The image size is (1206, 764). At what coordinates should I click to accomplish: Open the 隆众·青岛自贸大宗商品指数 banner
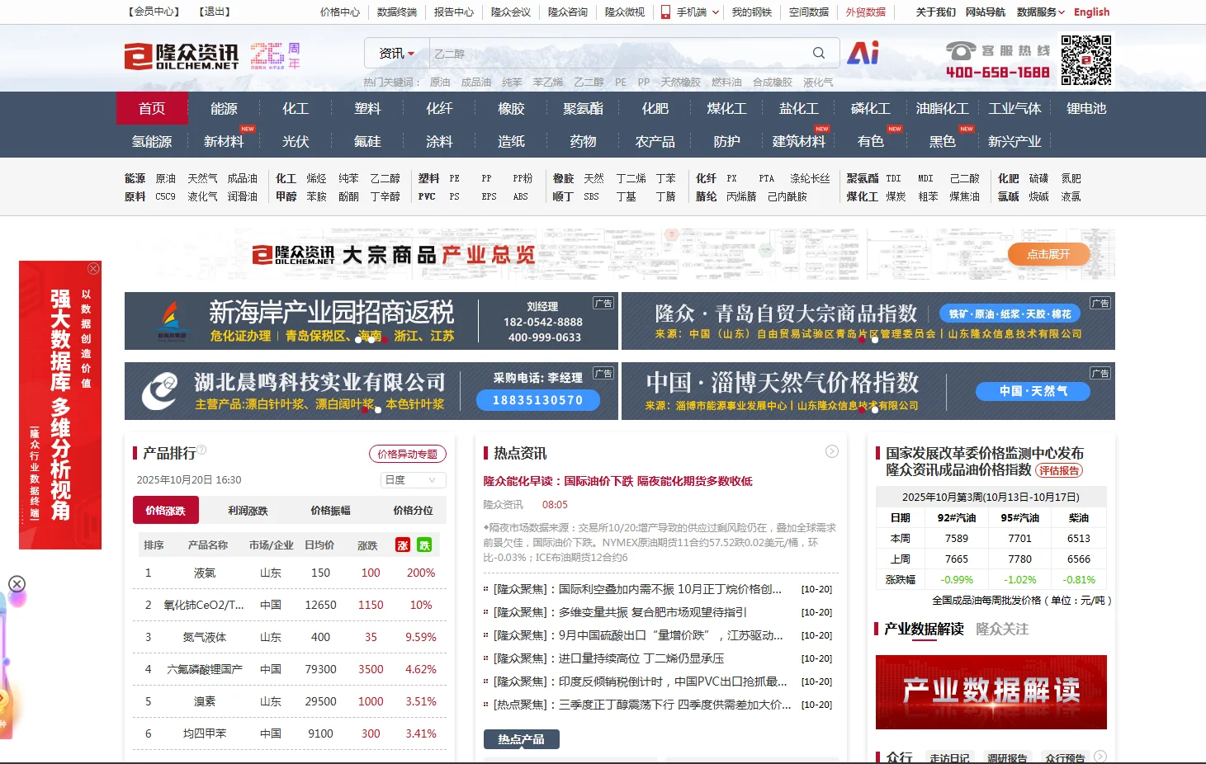[x=868, y=321]
